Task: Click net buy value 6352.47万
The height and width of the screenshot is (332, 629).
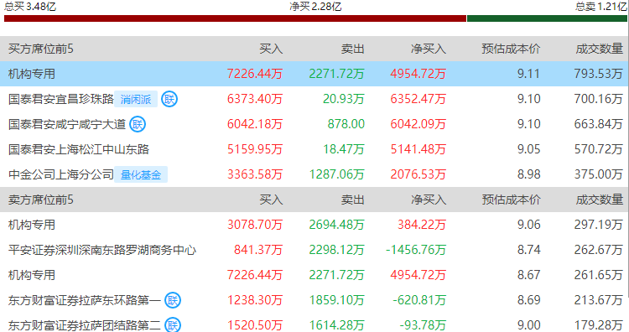Action: point(418,99)
